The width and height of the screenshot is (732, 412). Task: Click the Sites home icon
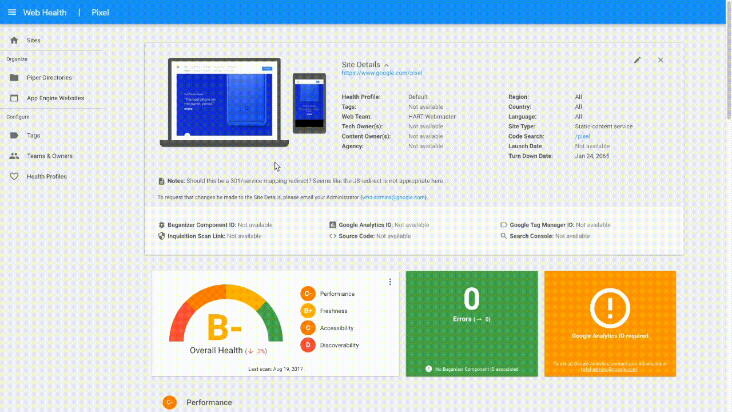[x=14, y=40]
